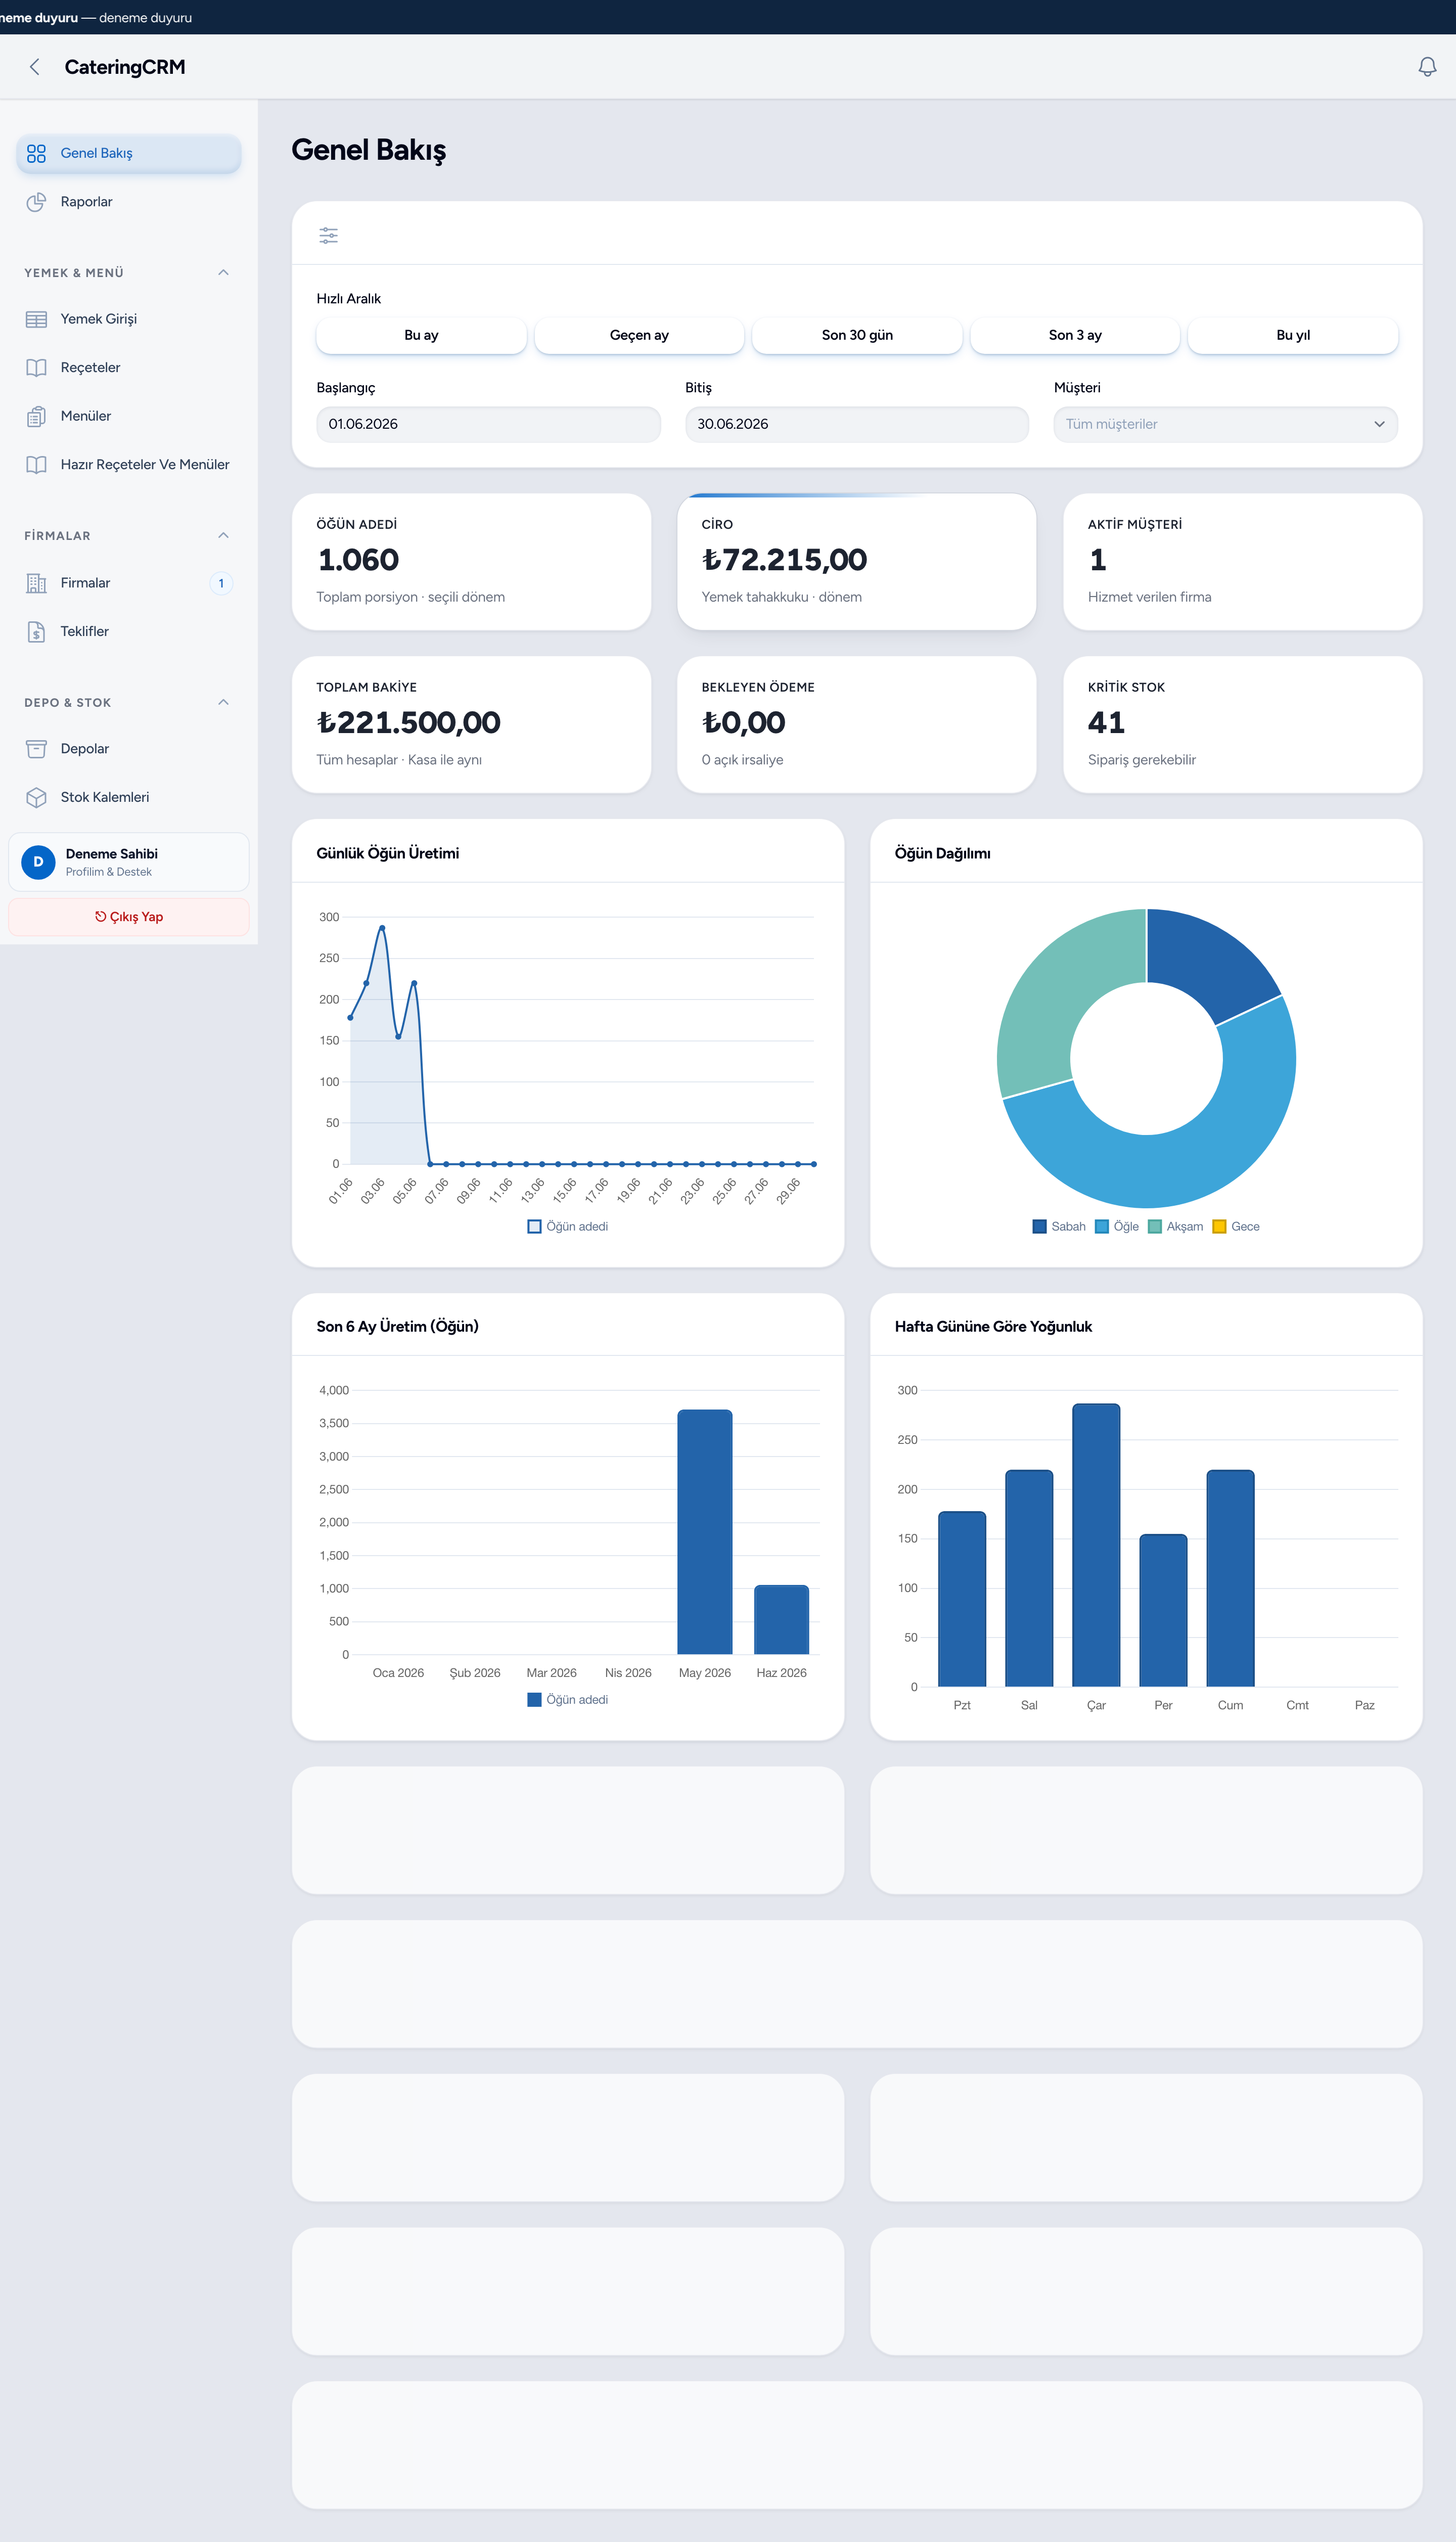Viewport: 1456px width, 2542px height.
Task: Toggle Öğle legend in Öğün Dağılımı
Action: pos(1117,1227)
